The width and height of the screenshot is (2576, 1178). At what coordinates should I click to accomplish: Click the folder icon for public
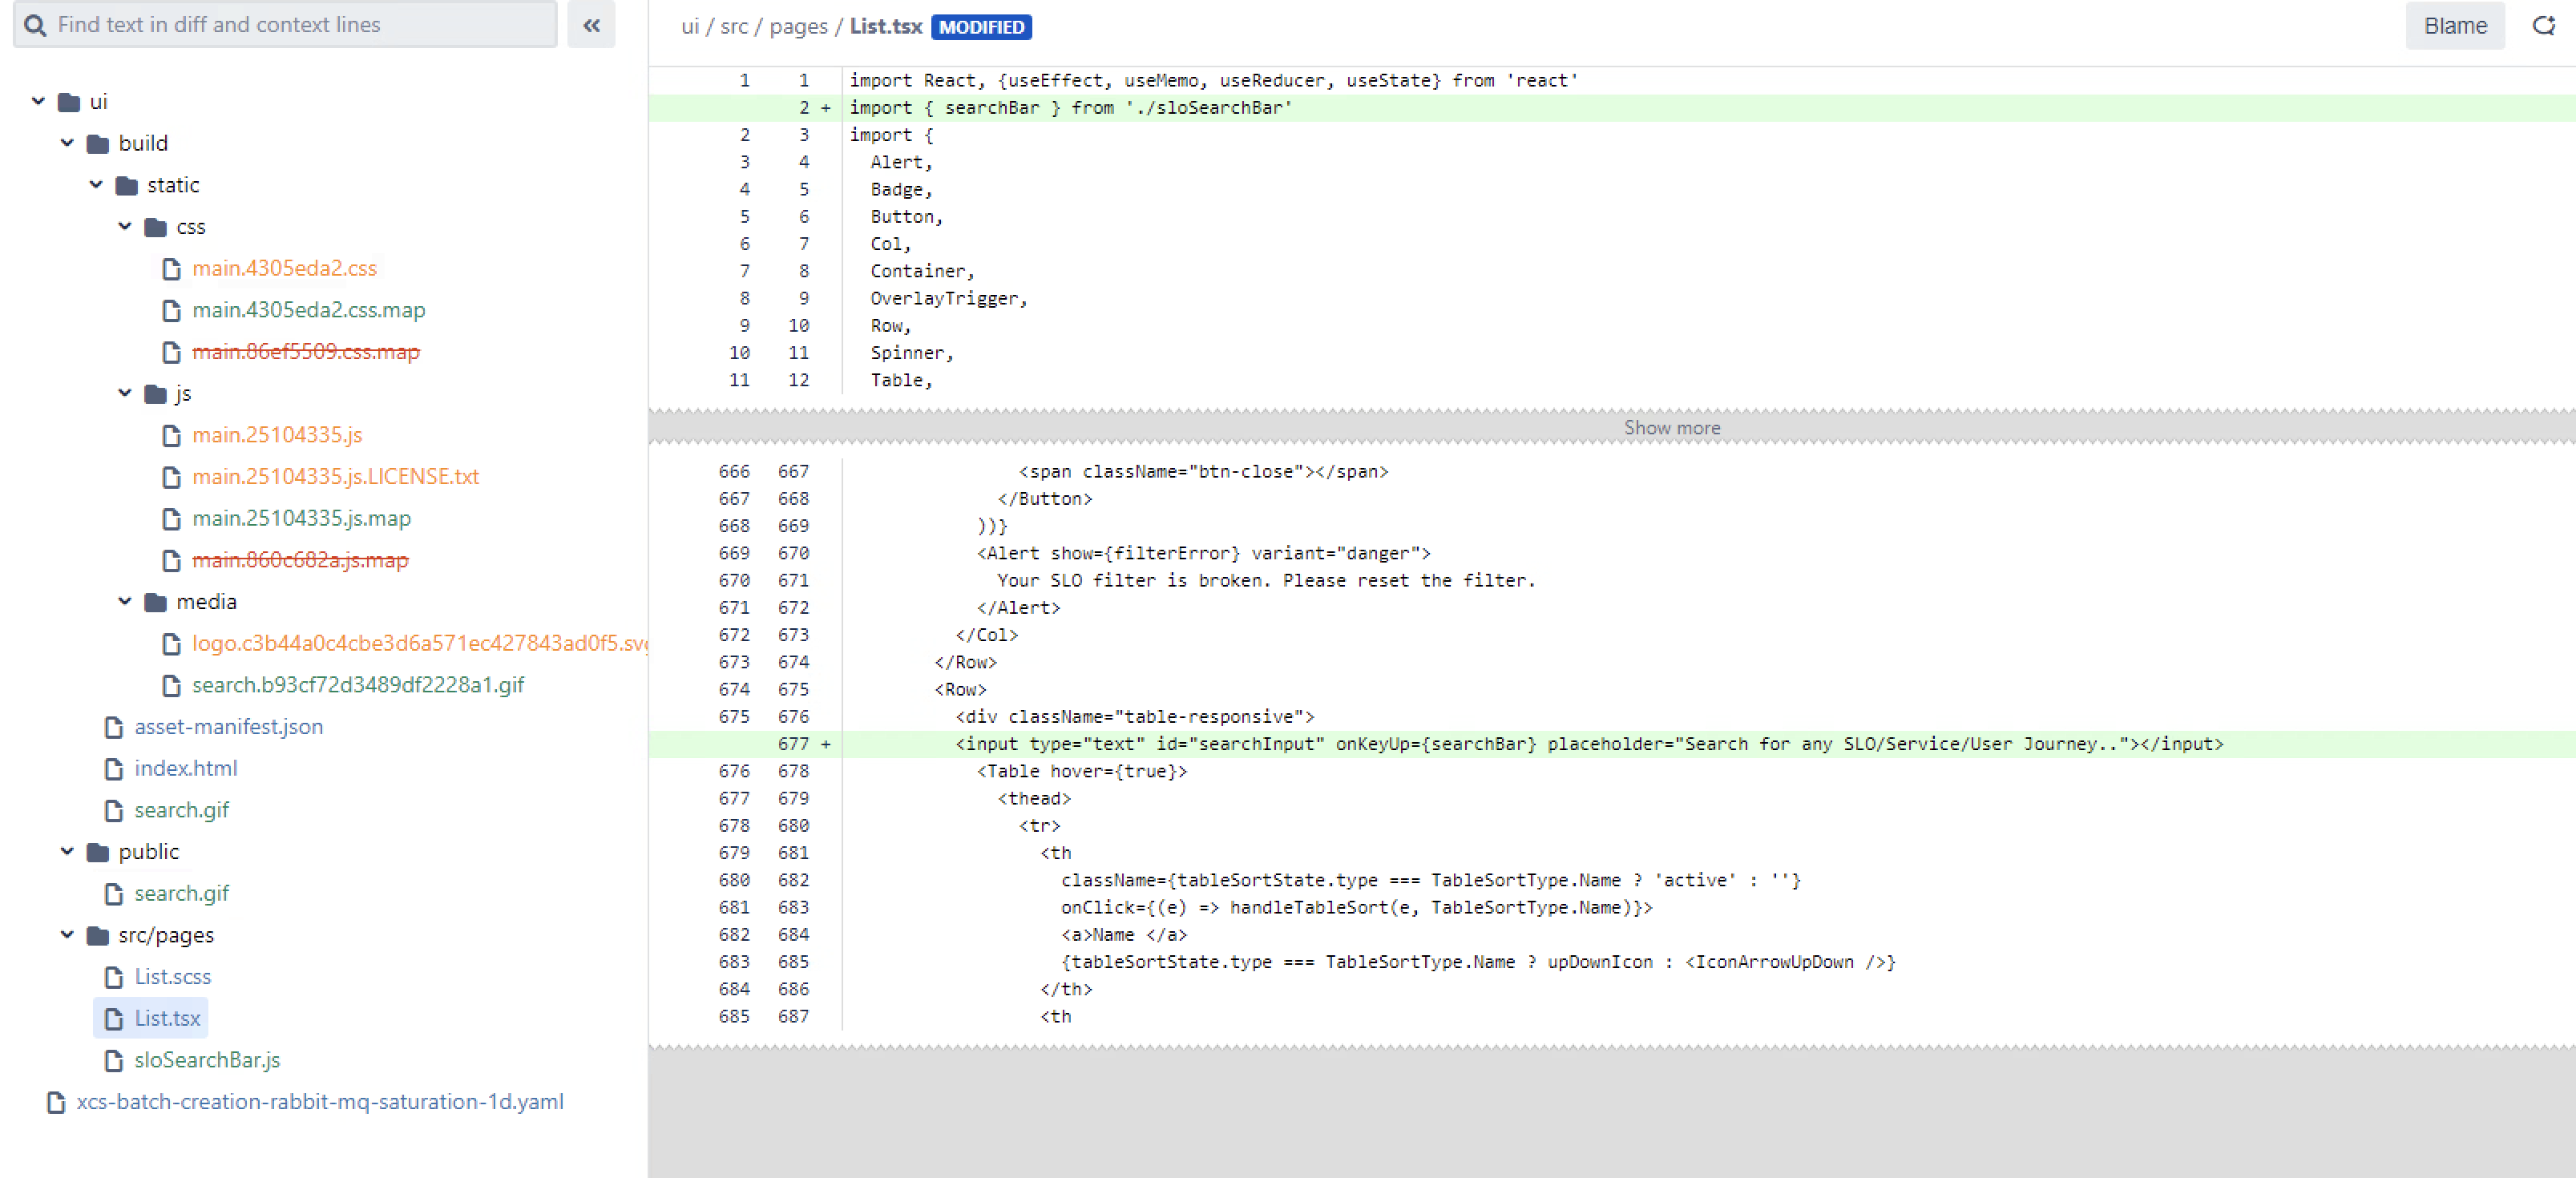coord(97,852)
